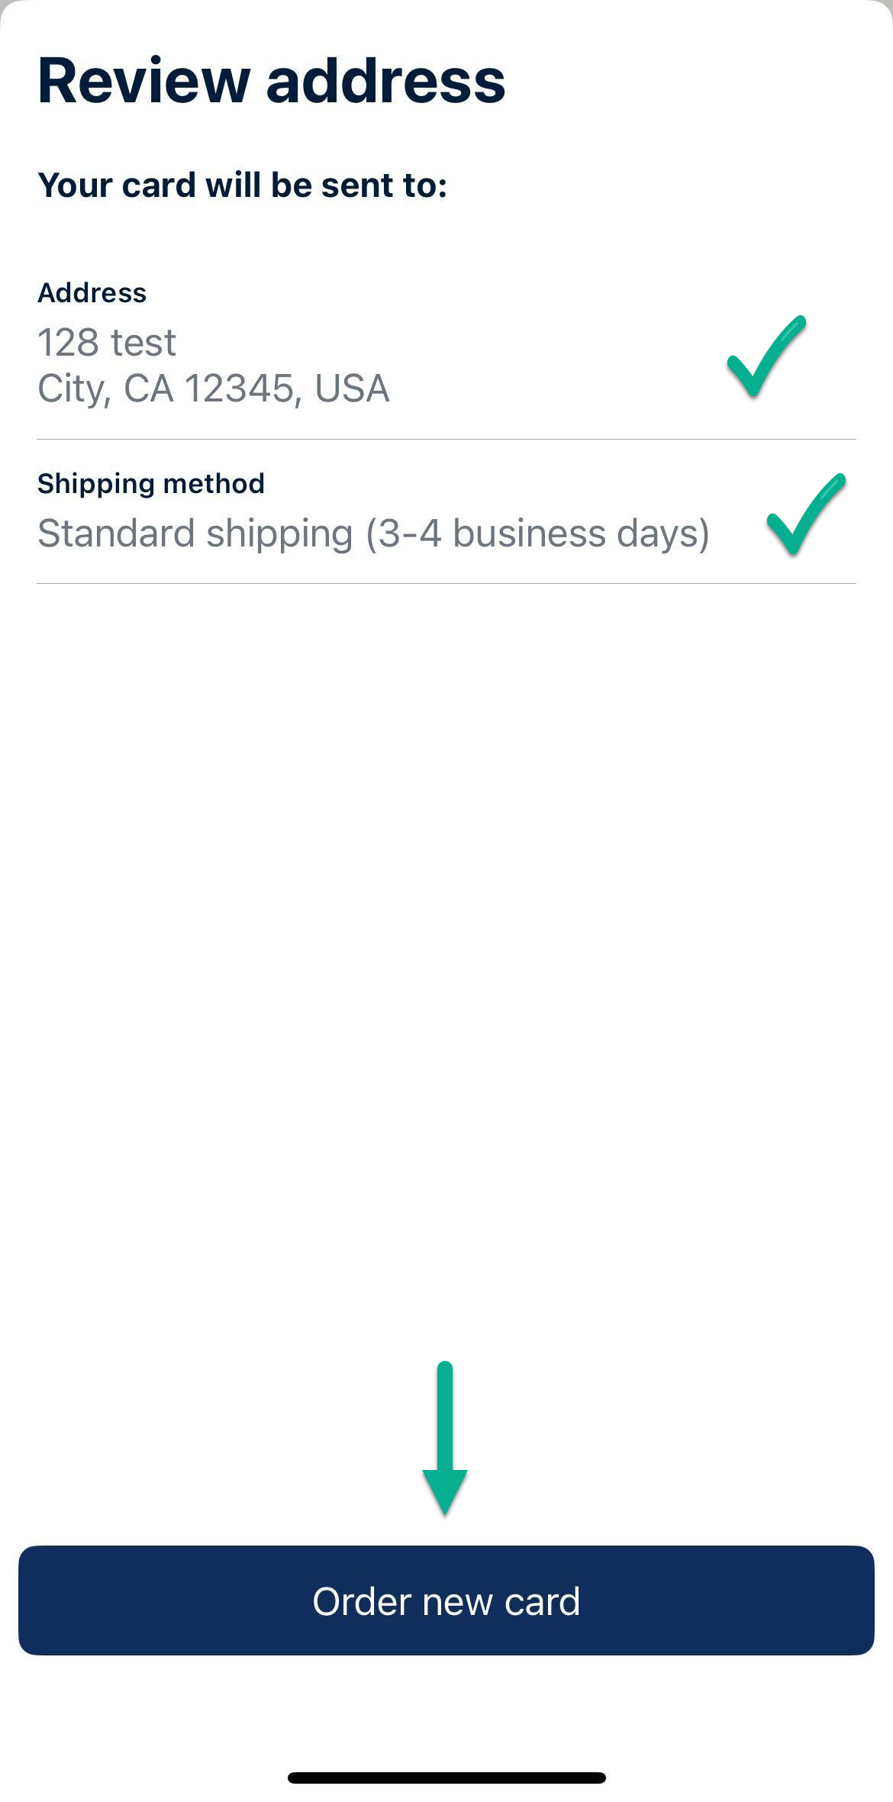Click the green checkmark beside the address
The image size is (893, 1802).
(x=766, y=357)
